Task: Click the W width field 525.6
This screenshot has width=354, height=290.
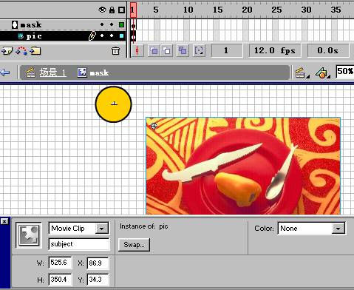Action: (x=61, y=263)
